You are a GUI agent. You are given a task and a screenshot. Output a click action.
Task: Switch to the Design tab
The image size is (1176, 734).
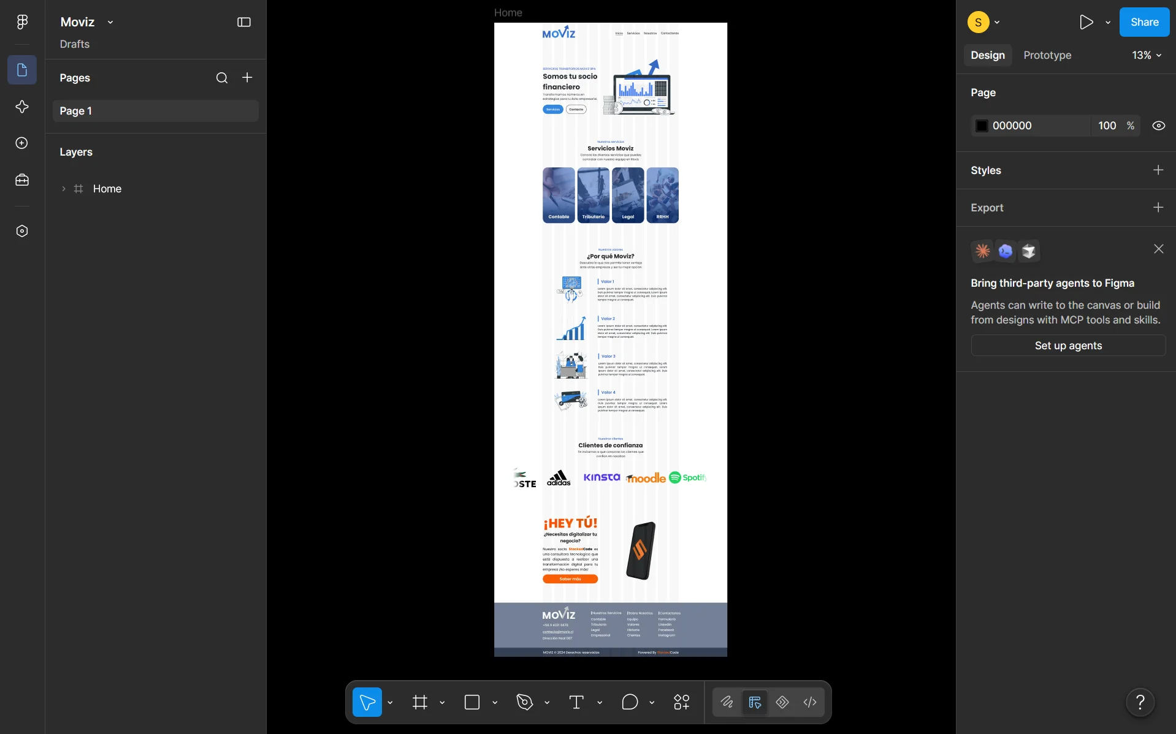pyautogui.click(x=988, y=55)
